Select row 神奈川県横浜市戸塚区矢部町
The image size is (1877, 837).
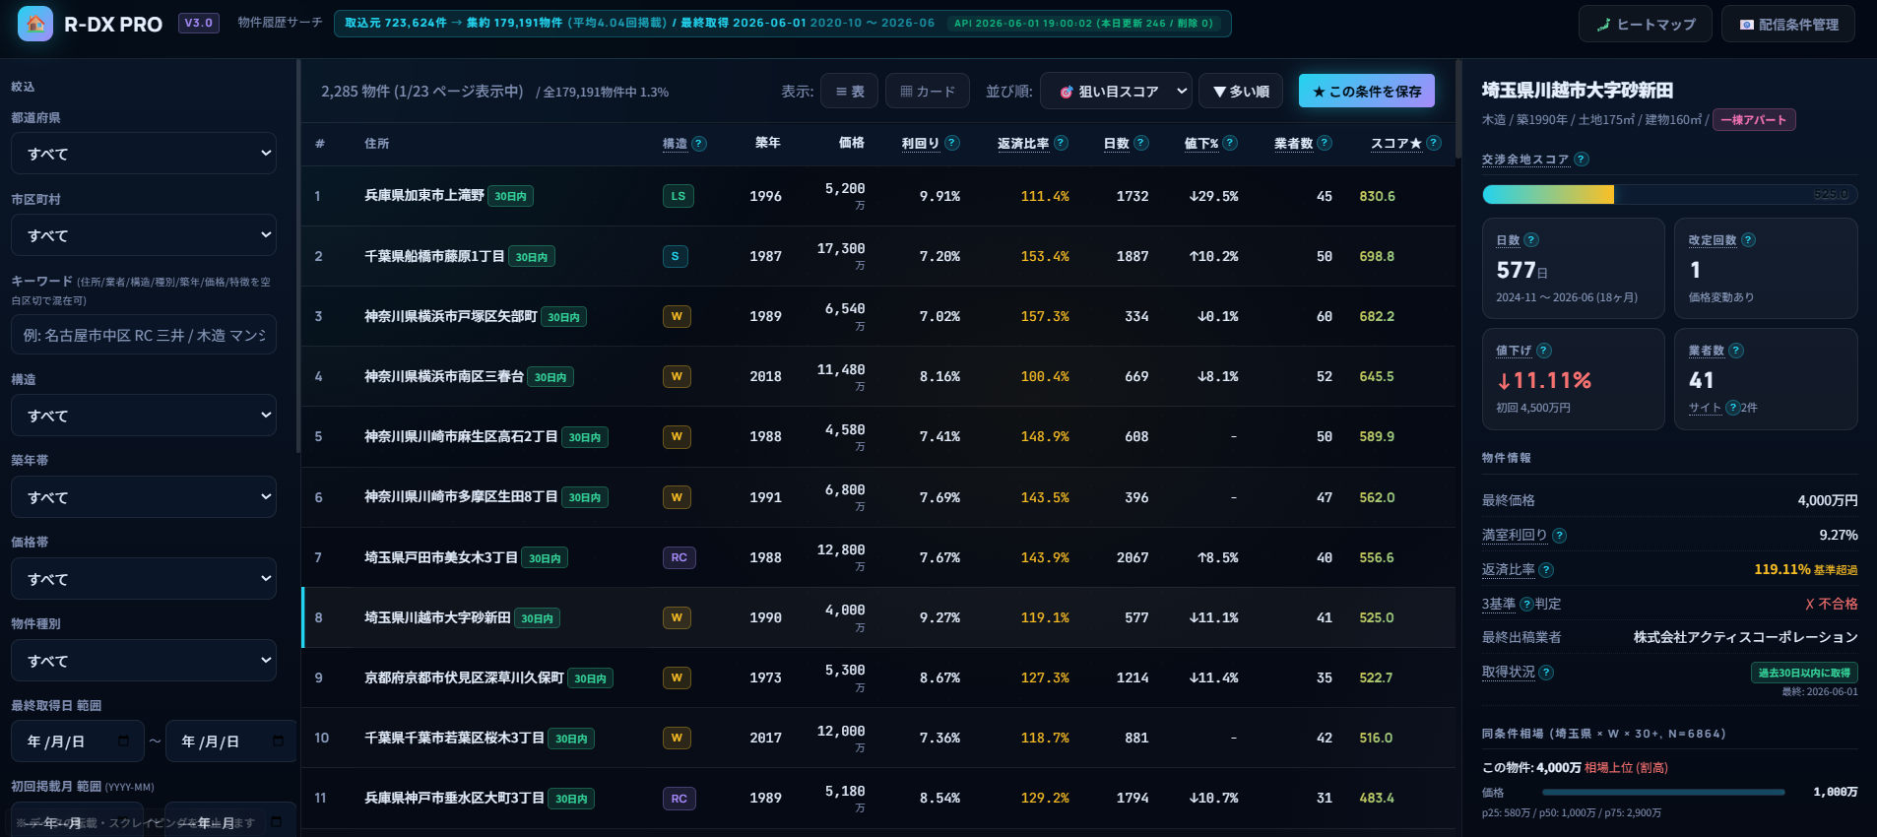coord(878,316)
